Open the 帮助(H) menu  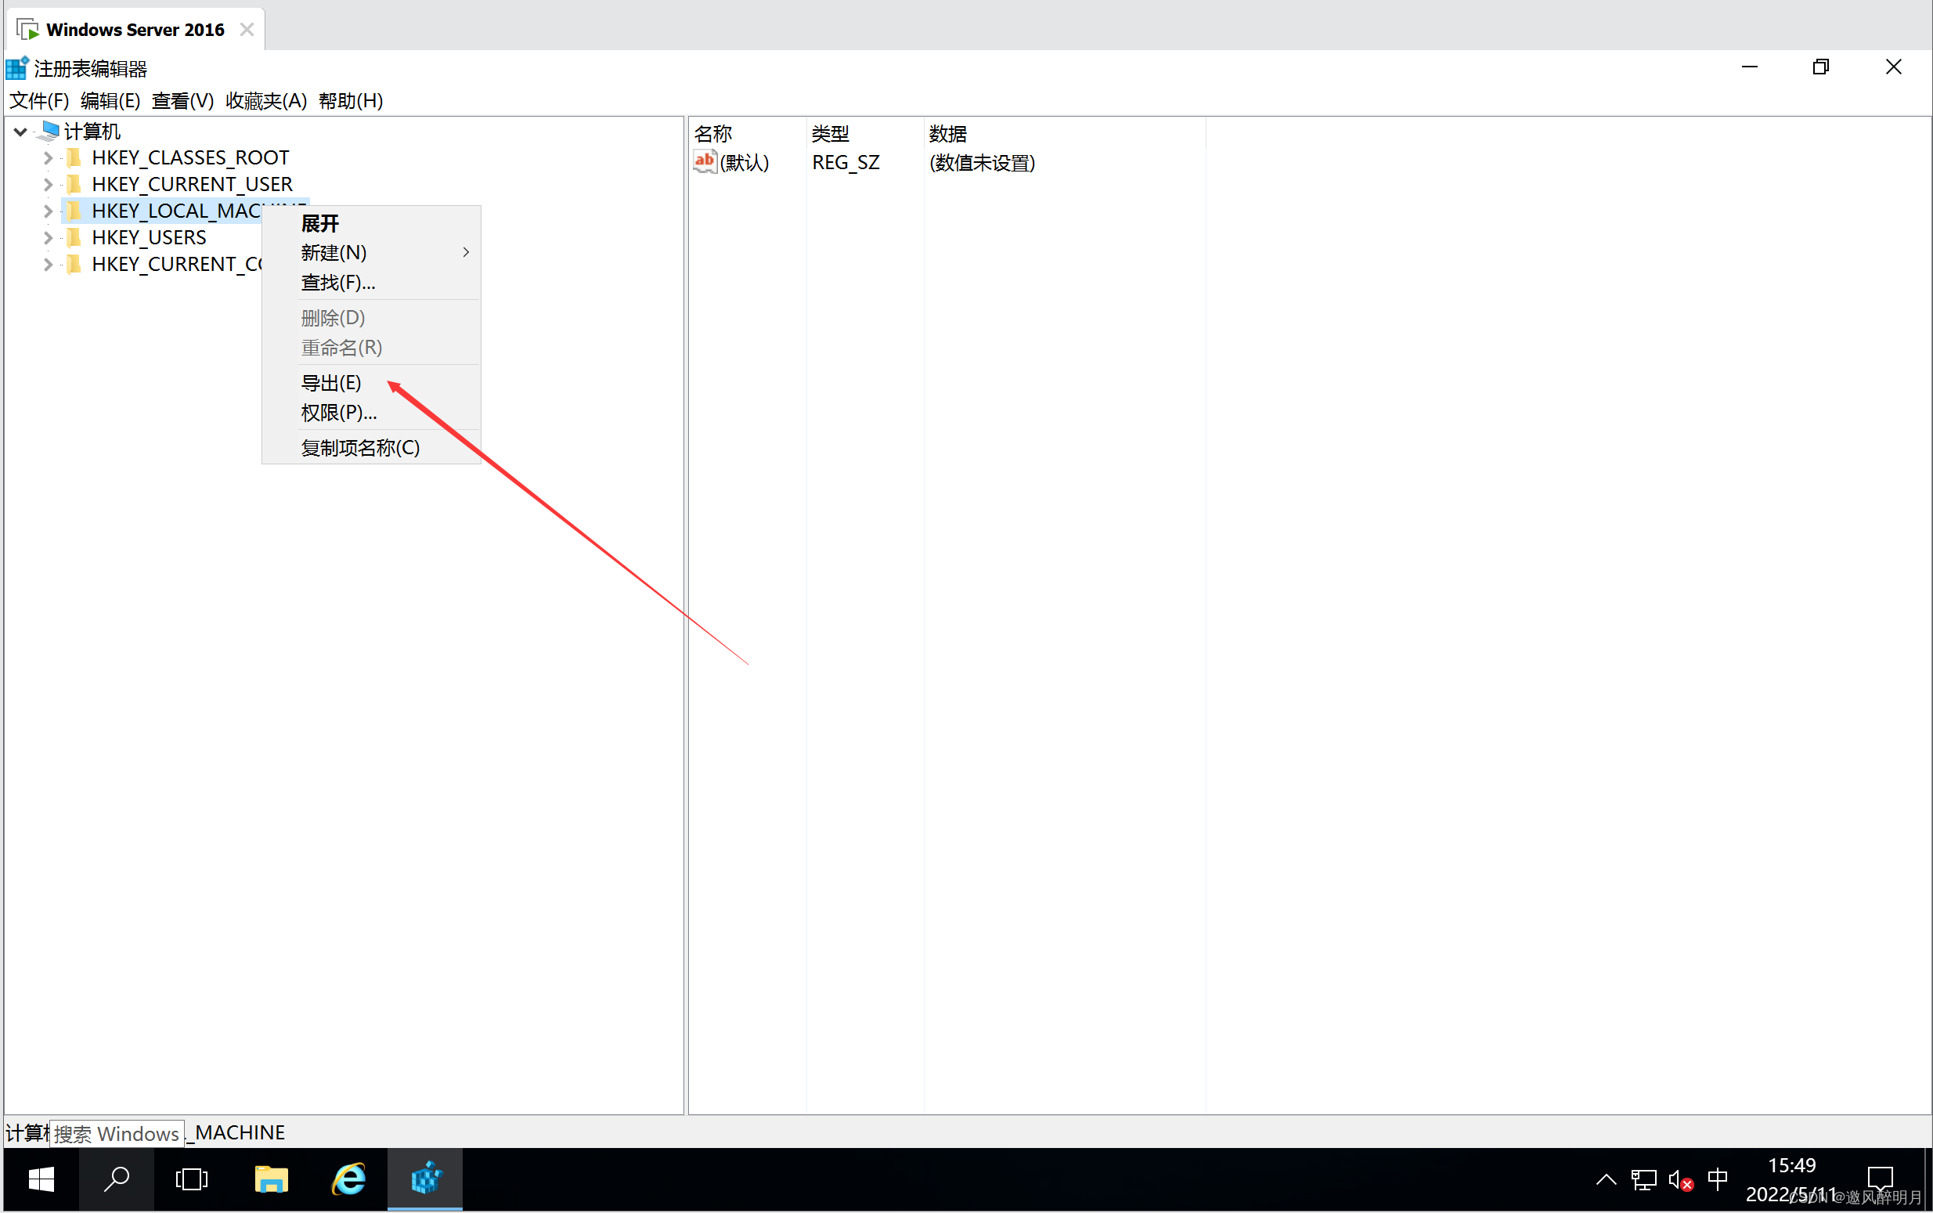[351, 101]
